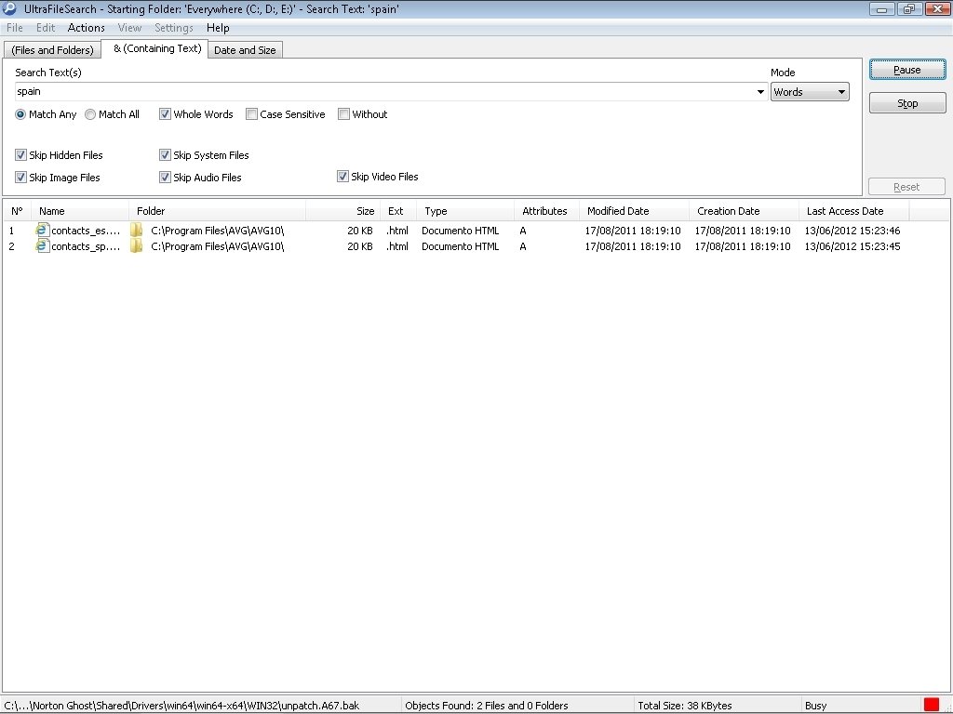Sort results by the Attributes column header
The image size is (953, 714).
click(546, 211)
